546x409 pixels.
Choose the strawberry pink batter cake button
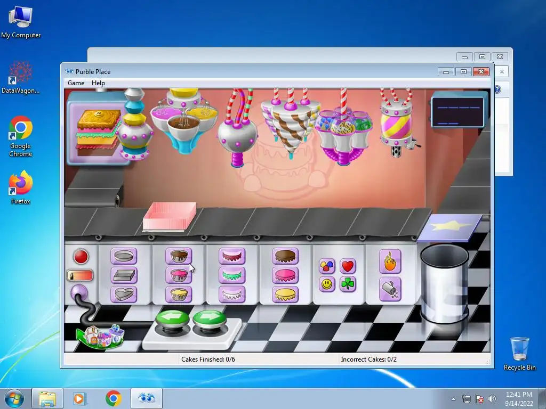(x=178, y=275)
